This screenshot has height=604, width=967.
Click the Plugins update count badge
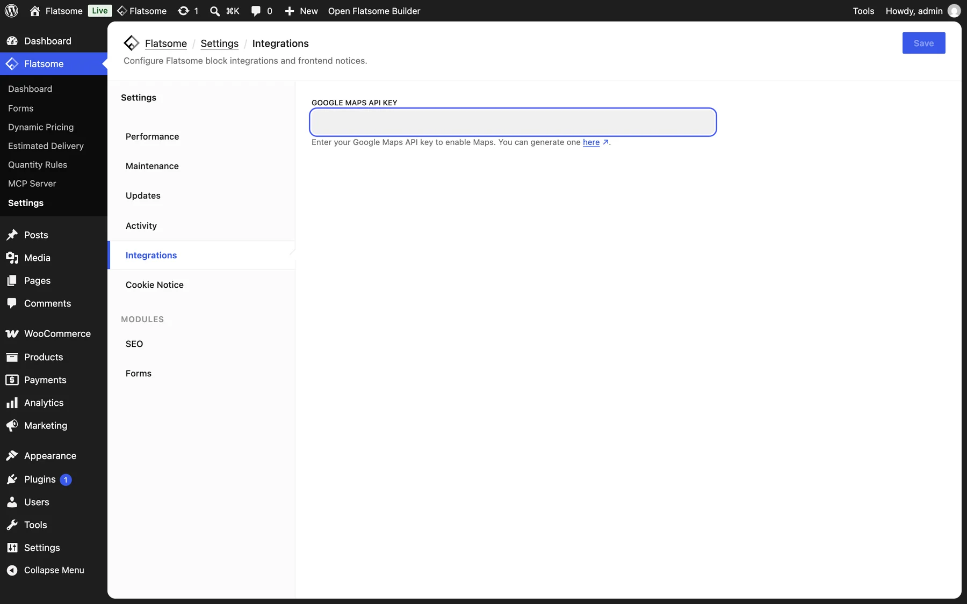(x=66, y=479)
